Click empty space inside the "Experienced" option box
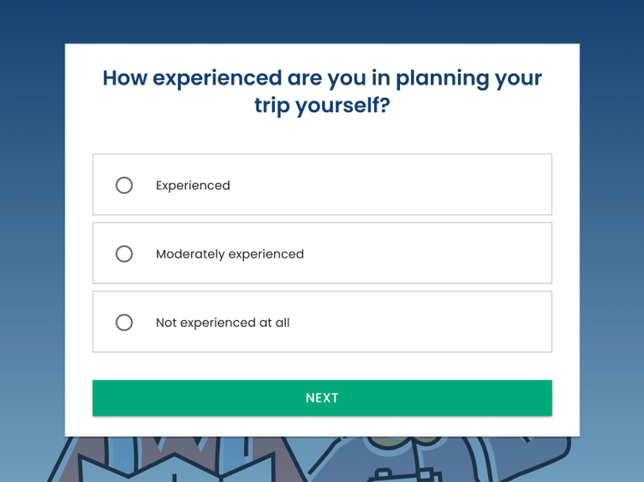 [419, 185]
